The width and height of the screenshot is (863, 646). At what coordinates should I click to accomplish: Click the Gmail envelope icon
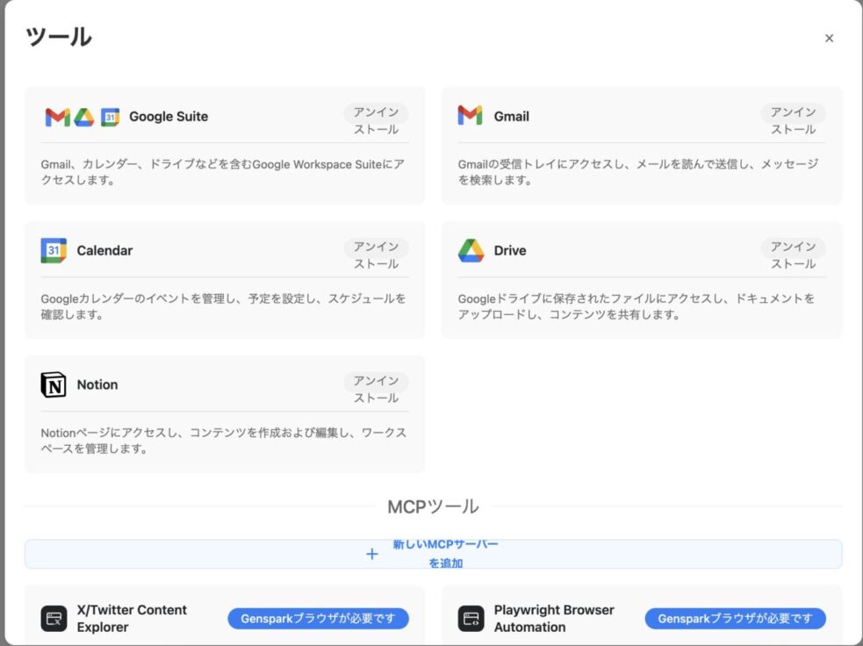(x=470, y=116)
